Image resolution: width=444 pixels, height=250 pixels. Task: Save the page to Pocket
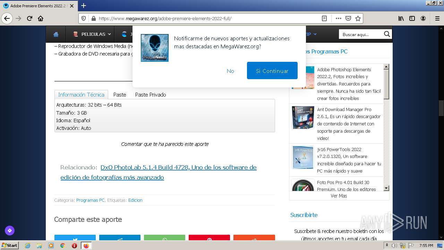[x=348, y=18]
